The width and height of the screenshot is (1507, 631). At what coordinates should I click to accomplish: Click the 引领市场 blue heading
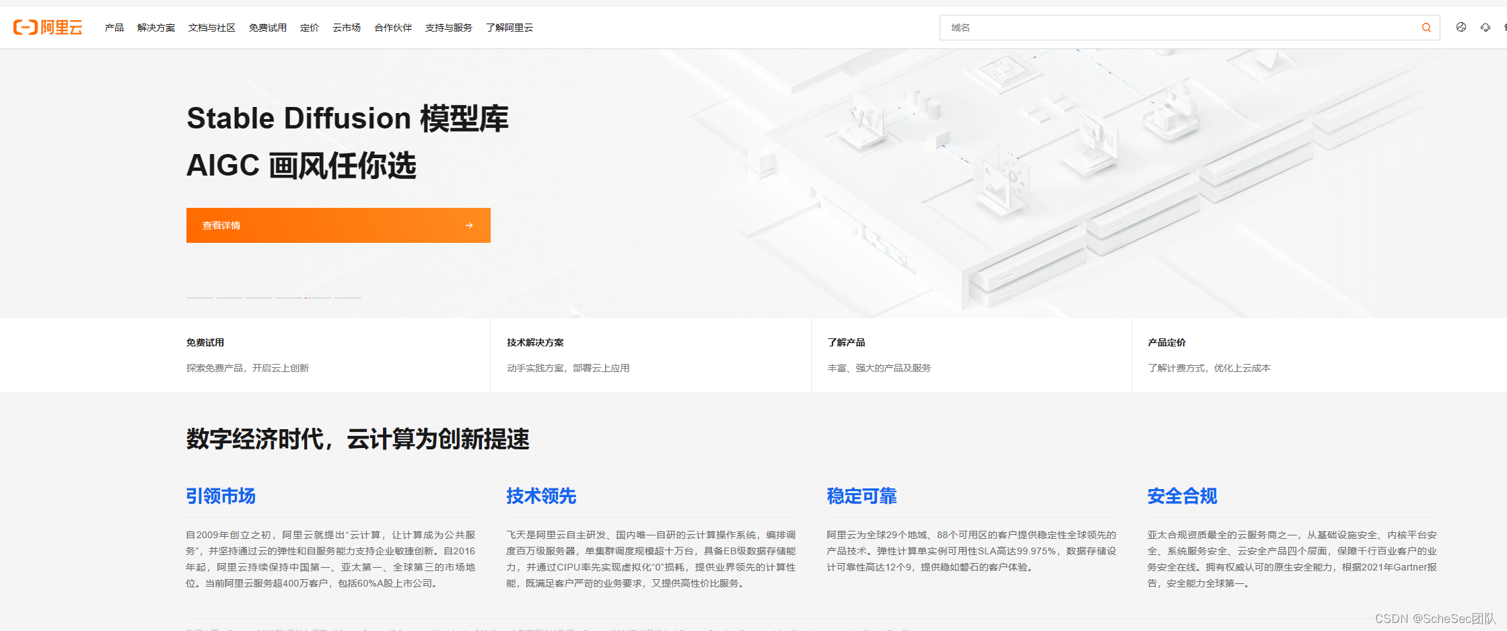point(221,496)
